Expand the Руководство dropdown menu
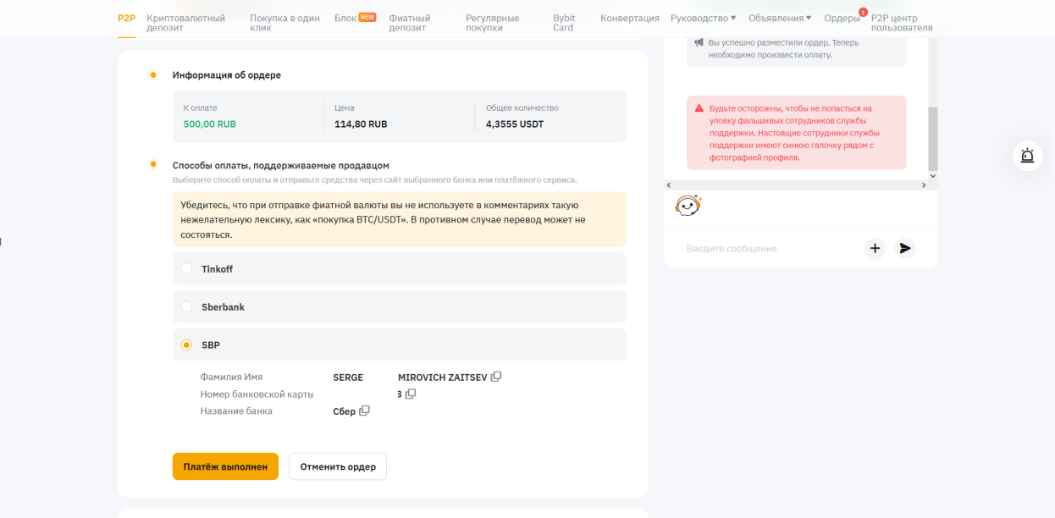The height and width of the screenshot is (518, 1055). pos(703,18)
